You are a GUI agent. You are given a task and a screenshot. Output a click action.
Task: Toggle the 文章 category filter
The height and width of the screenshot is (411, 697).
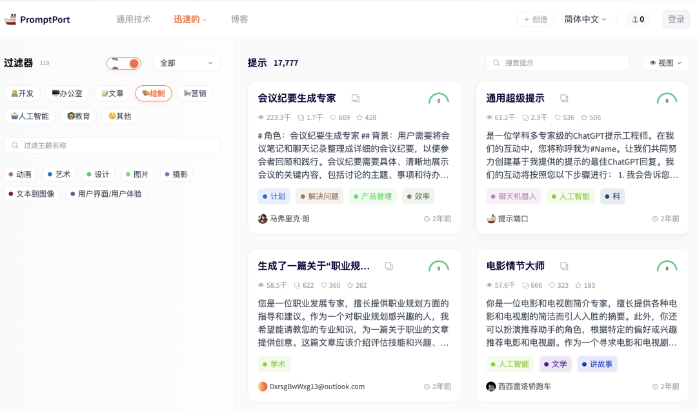112,94
